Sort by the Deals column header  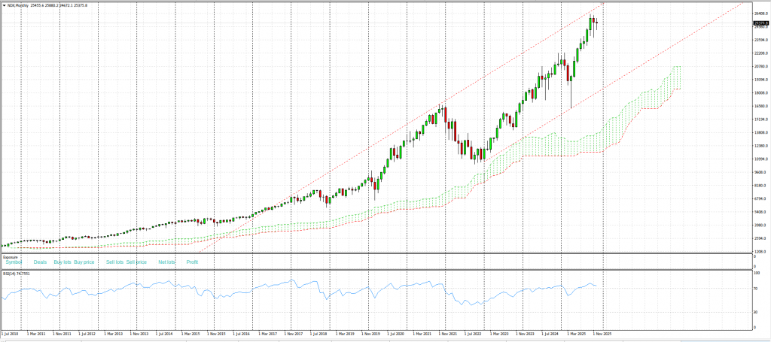[40, 262]
